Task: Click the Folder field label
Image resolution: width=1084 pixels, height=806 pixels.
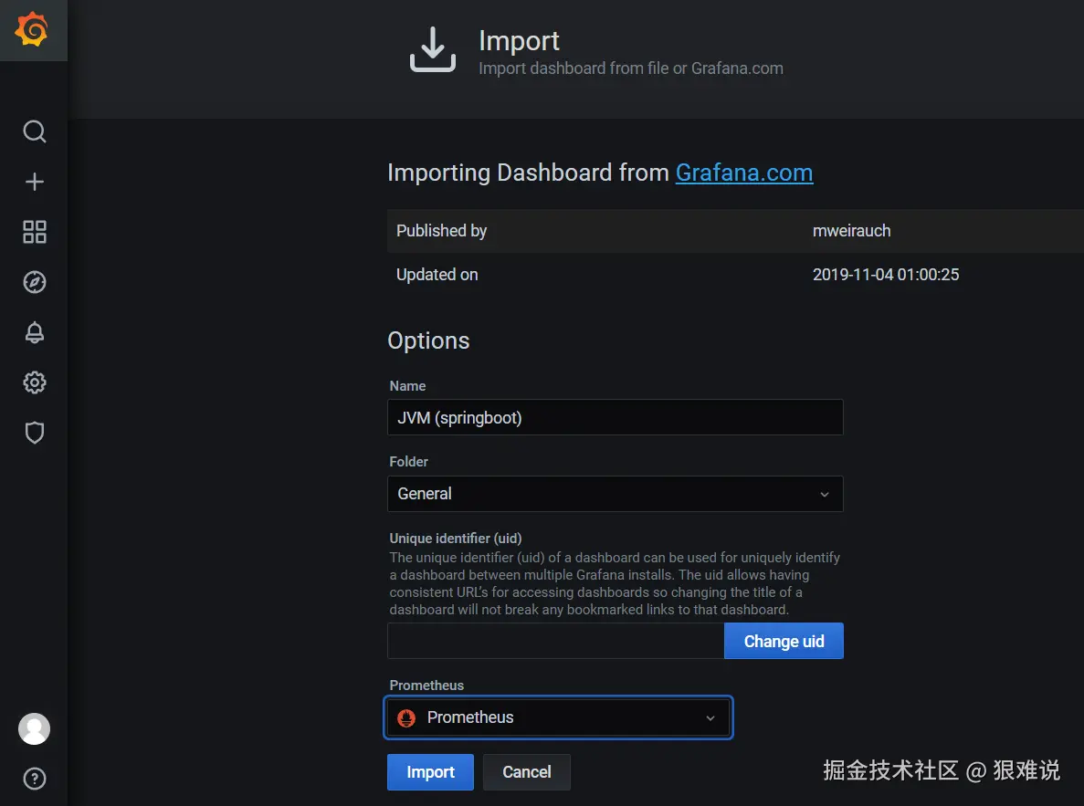Action: (x=408, y=462)
